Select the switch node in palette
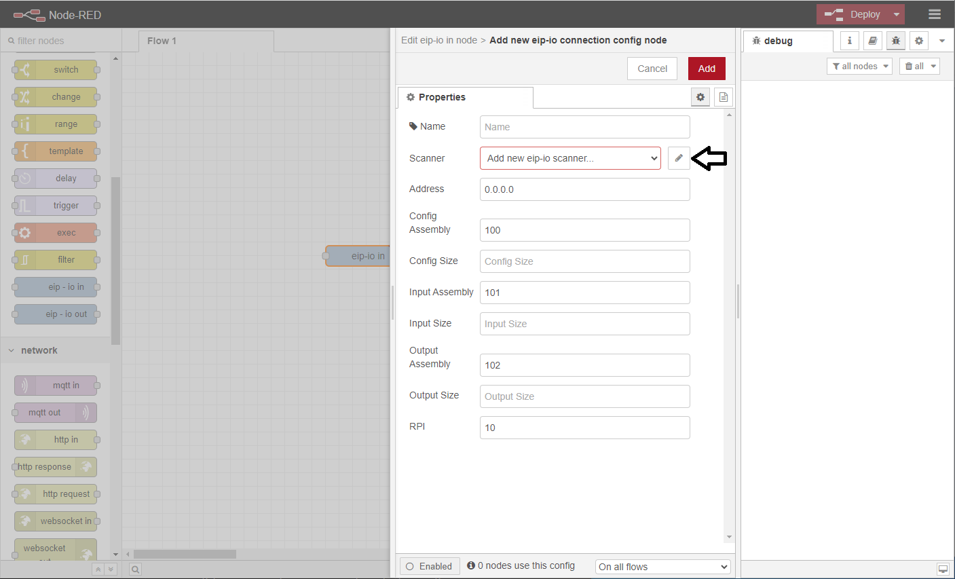Viewport: 955px width, 579px height. [x=56, y=70]
